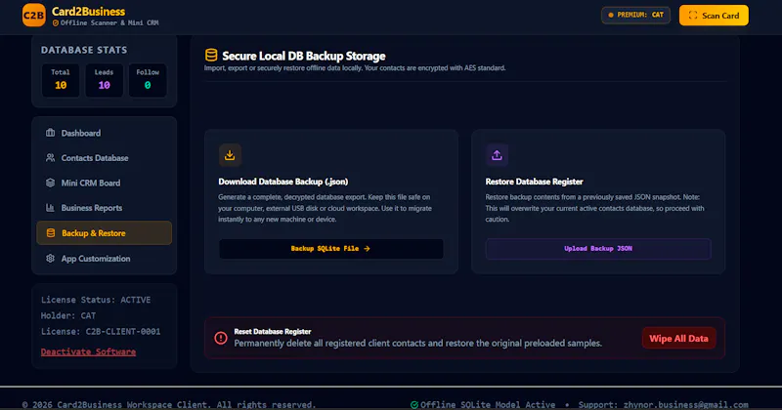Click the download icon above Download Database Backup

click(230, 155)
